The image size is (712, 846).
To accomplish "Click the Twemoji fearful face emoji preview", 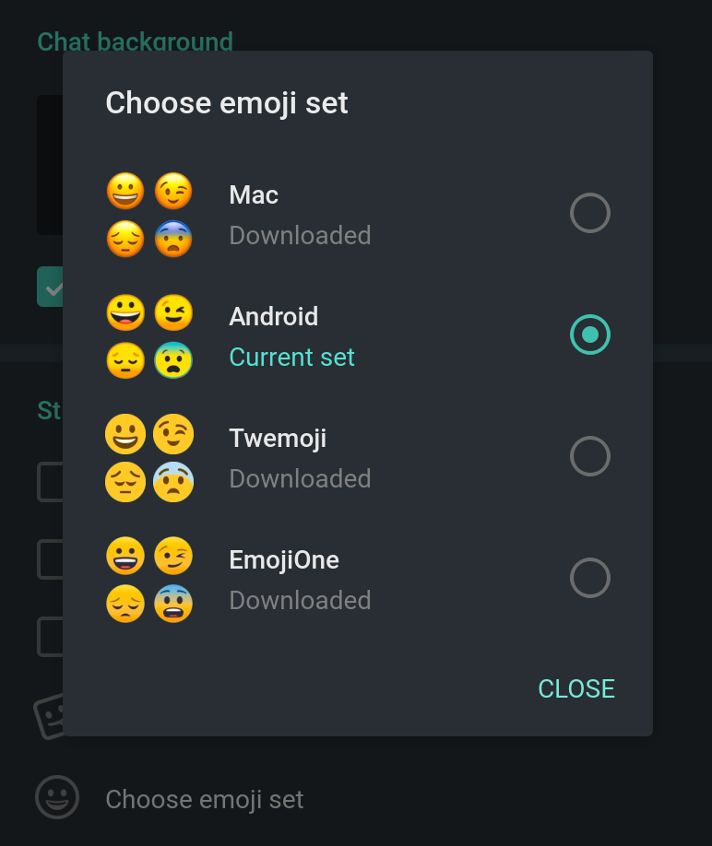I will point(173,482).
